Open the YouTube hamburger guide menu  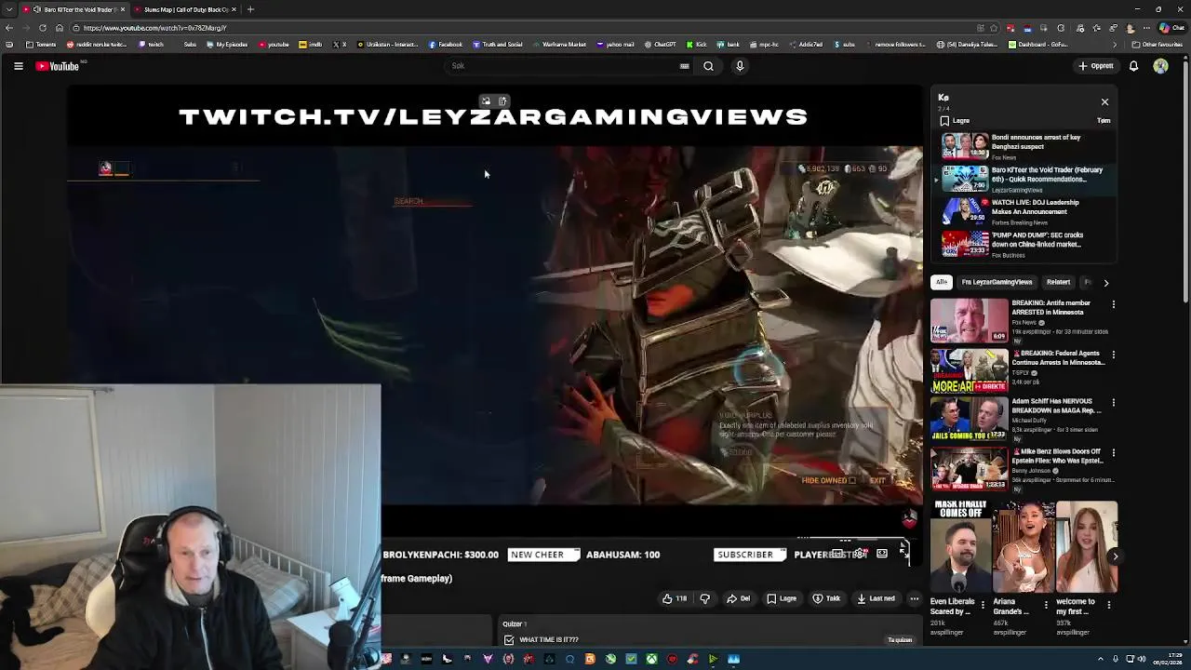tap(18, 66)
